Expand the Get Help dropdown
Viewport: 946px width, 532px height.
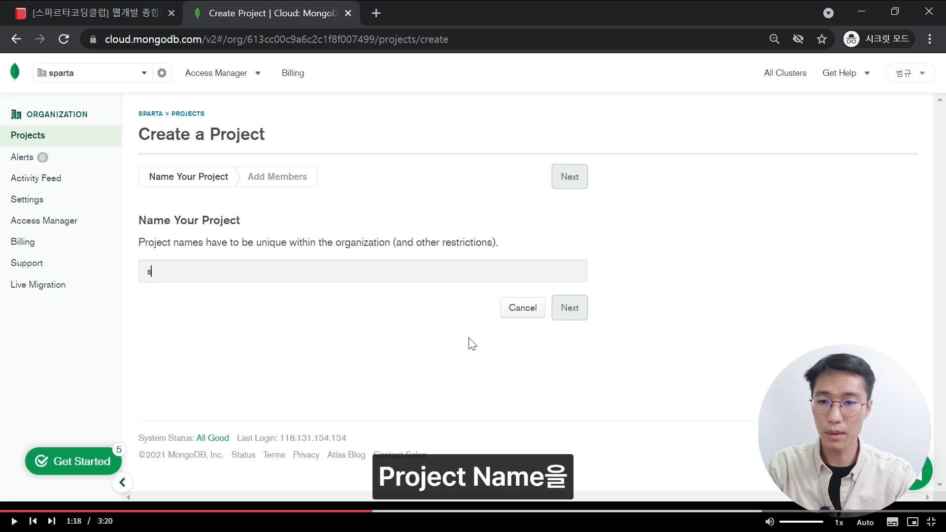click(x=846, y=73)
